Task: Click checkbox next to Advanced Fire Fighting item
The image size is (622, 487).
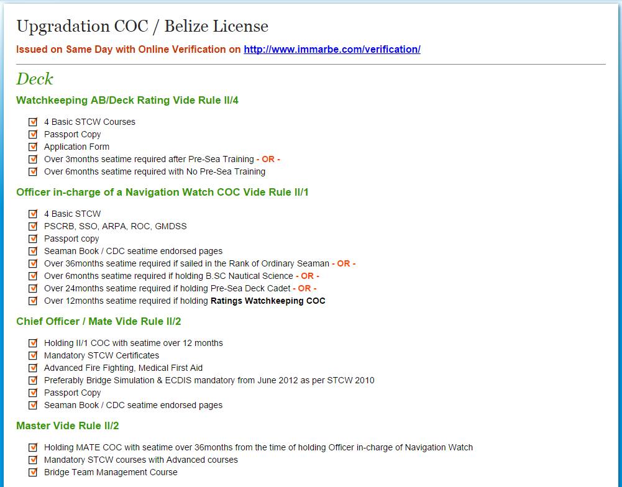Action: (x=33, y=368)
